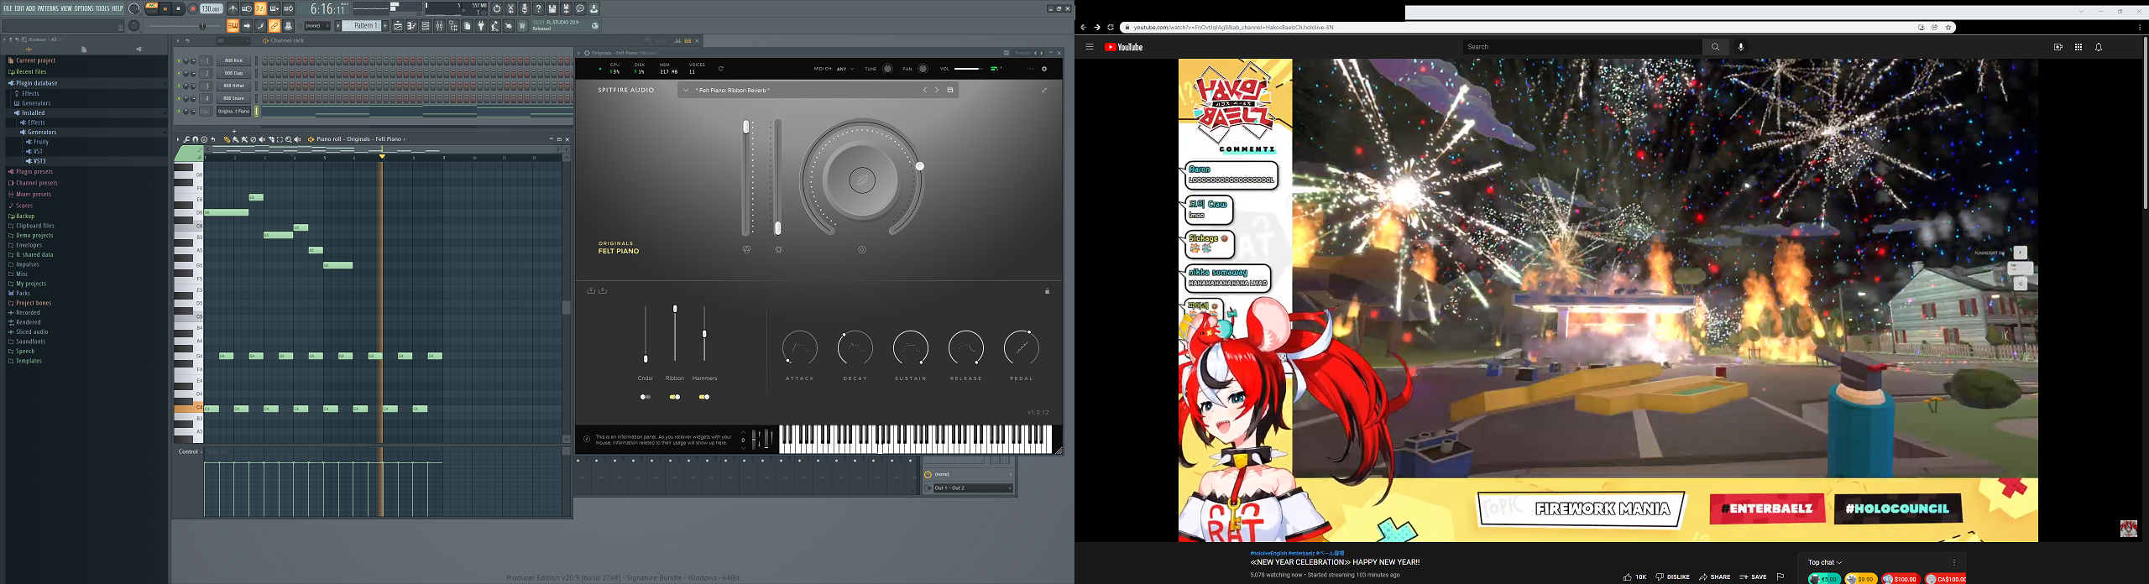Click the DISLIKE button on YouTube
Screen dimensions: 2149x584
(x=1672, y=576)
